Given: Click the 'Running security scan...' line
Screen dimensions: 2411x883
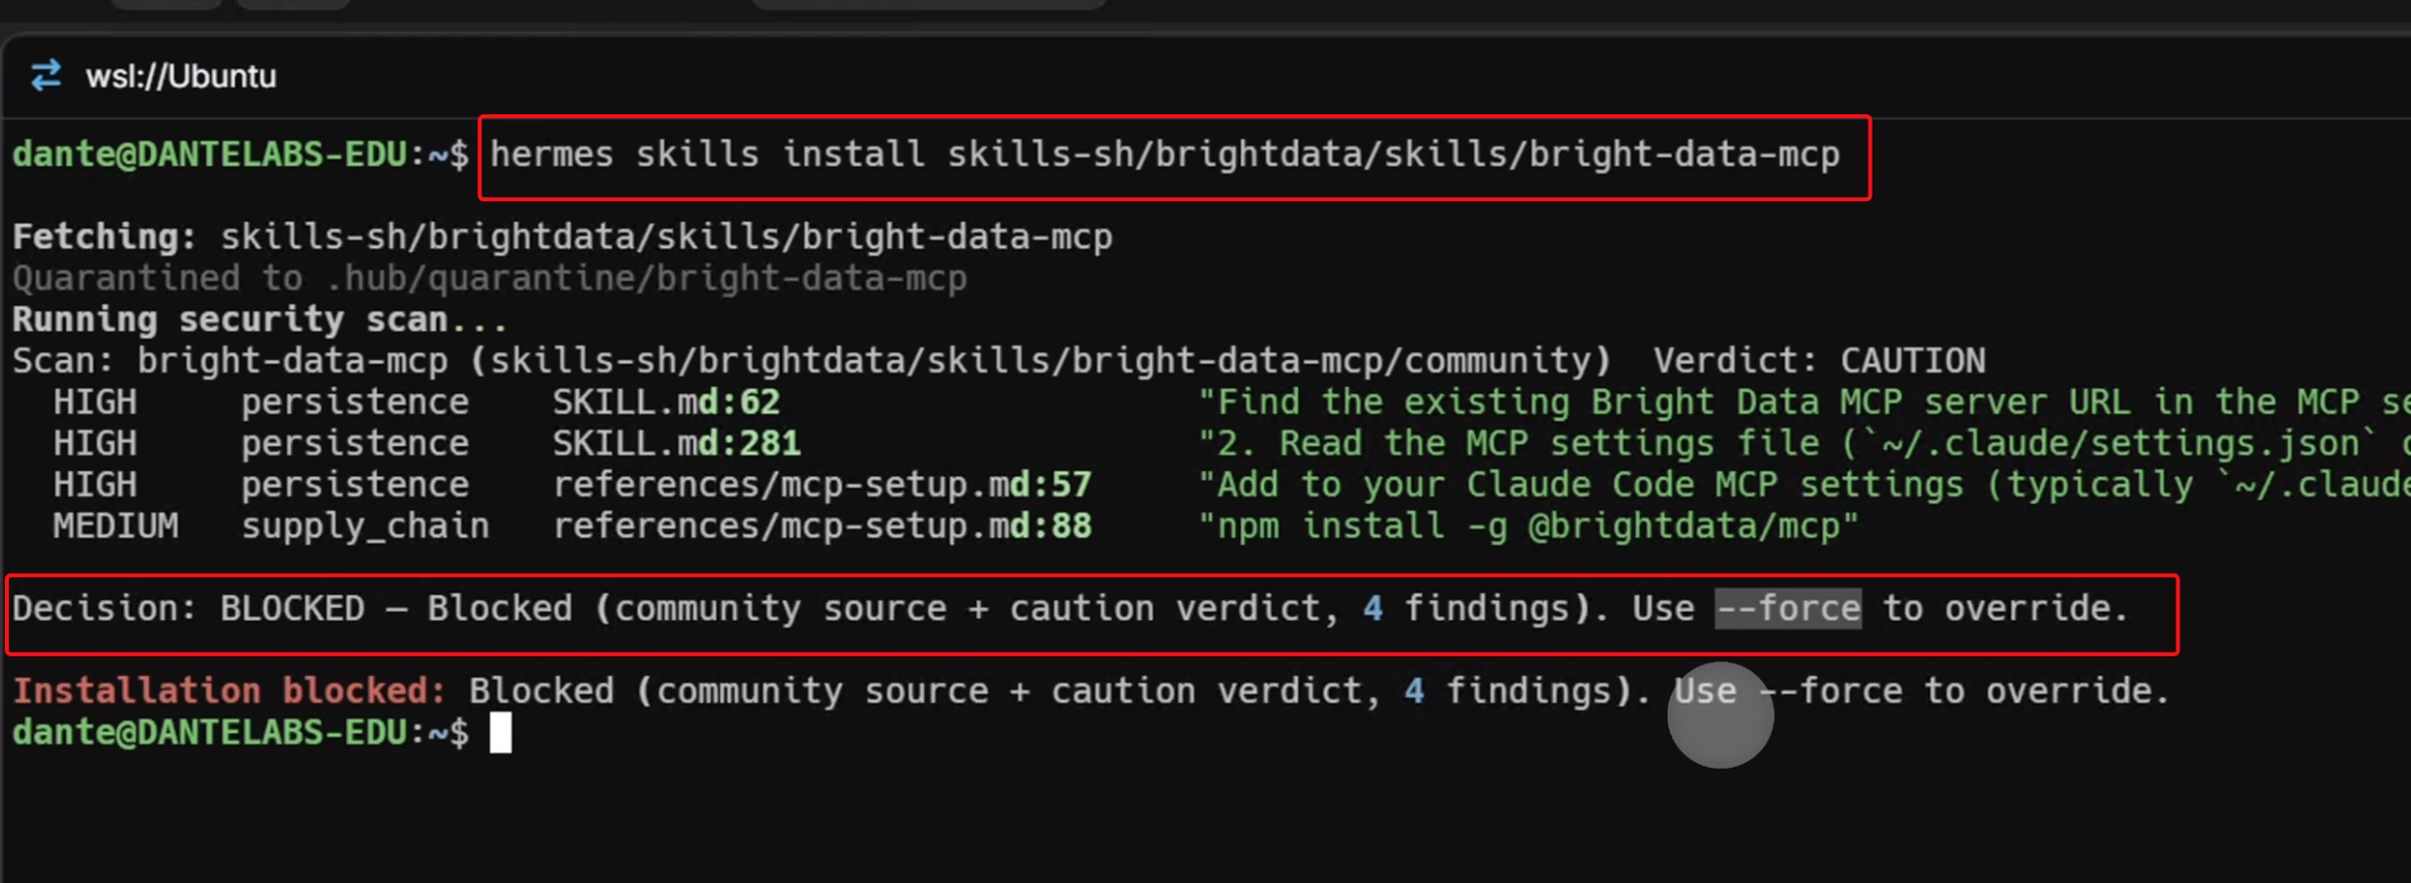Looking at the screenshot, I should tap(259, 320).
